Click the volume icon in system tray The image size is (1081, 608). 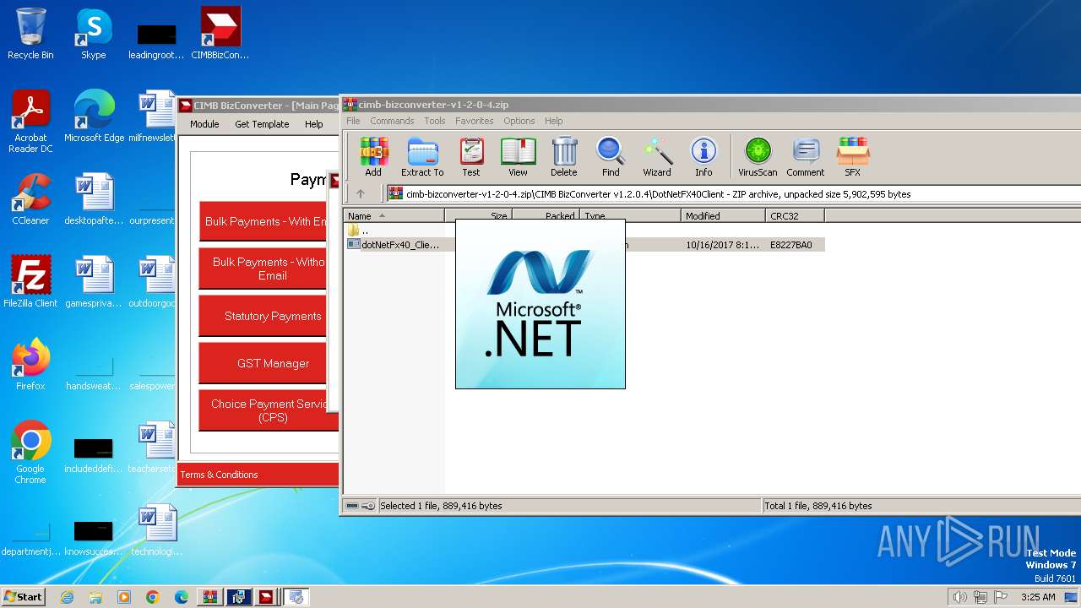959,597
